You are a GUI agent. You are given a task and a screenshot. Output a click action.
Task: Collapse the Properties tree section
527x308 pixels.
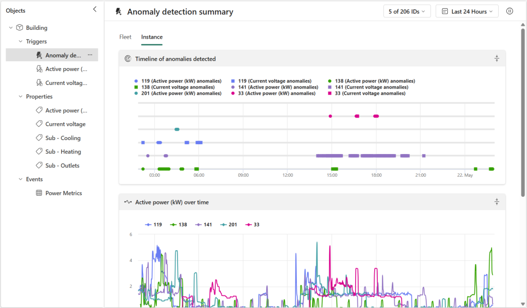click(x=21, y=96)
